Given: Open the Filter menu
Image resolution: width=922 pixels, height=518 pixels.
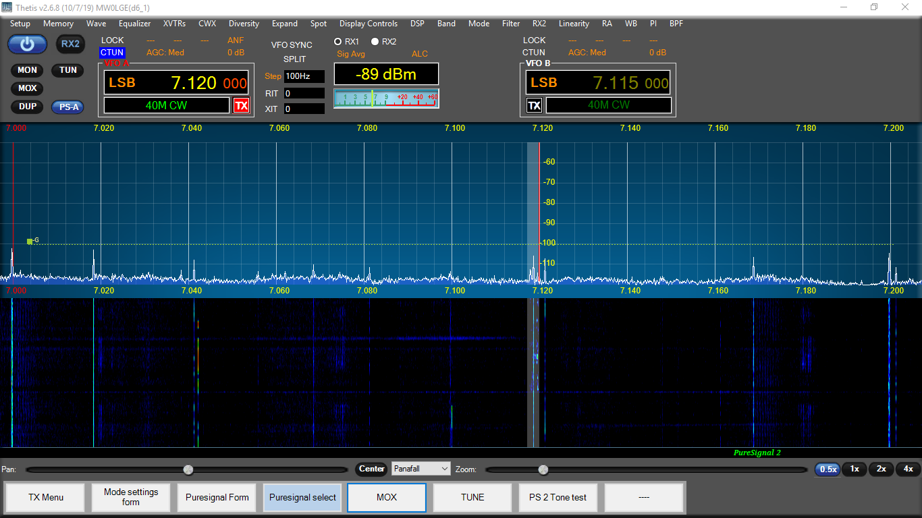Looking at the screenshot, I should point(511,24).
